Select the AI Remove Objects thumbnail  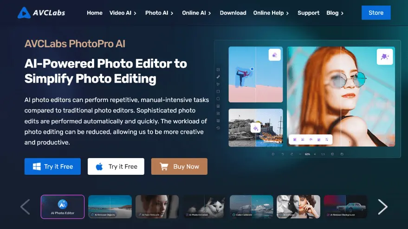[x=110, y=207]
